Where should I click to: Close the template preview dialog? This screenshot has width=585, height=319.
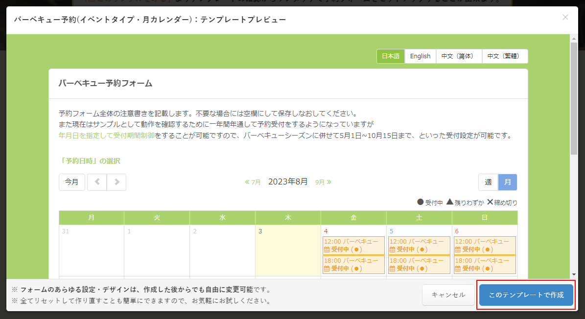565,18
